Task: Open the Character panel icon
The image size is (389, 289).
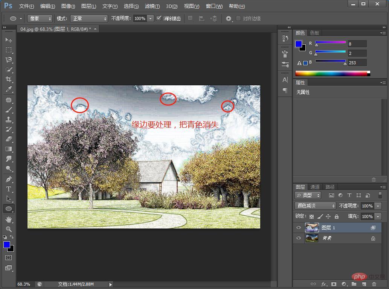Action: tap(285, 80)
